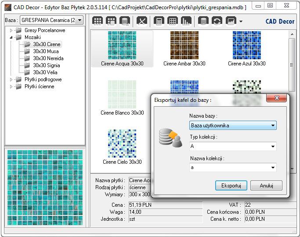This screenshot has width=300, height=237.
Task: Click the Cena field showing 51,19 PLN
Action: [x=166, y=205]
